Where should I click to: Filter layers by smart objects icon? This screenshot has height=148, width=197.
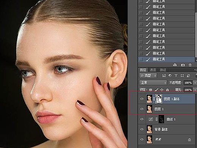click(x=188, y=76)
